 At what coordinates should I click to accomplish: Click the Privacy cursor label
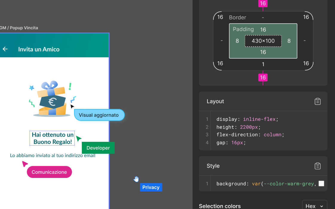(151, 187)
